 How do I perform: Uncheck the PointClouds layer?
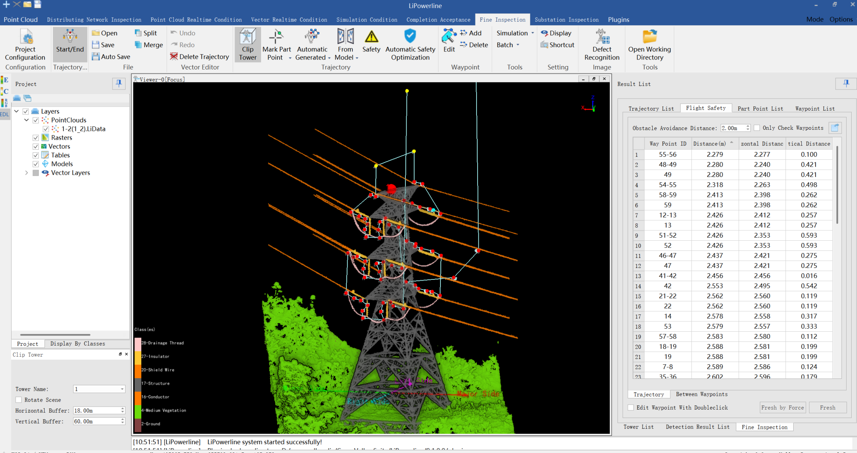tap(36, 120)
